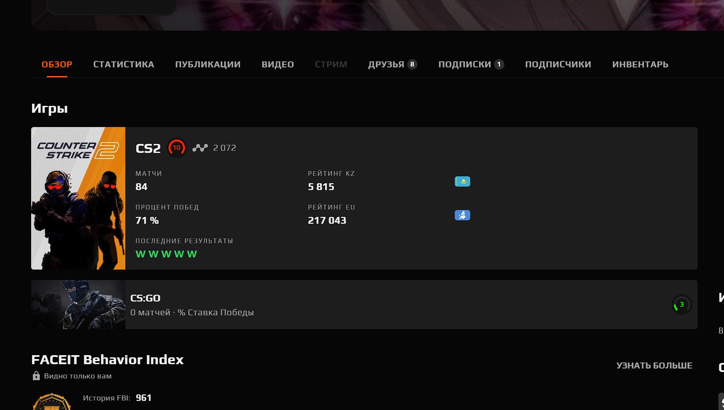Image resolution: width=724 pixels, height=410 pixels.
Task: Click the Игры section heading
Action: click(50, 108)
